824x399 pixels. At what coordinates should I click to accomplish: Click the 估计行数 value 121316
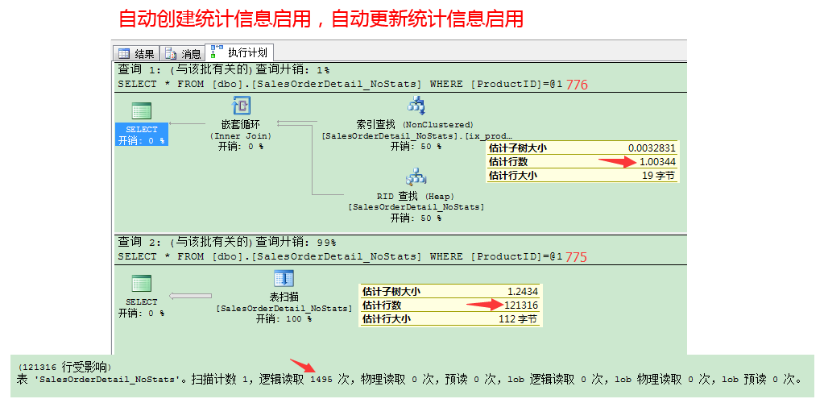click(x=521, y=305)
